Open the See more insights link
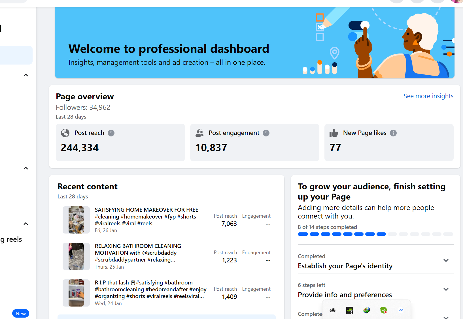463x319 pixels. click(x=428, y=96)
